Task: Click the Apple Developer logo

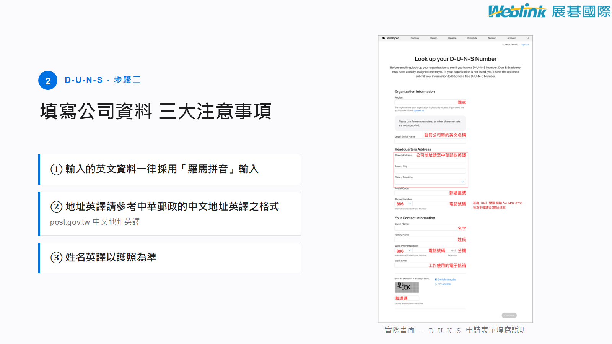Action: tap(391, 38)
